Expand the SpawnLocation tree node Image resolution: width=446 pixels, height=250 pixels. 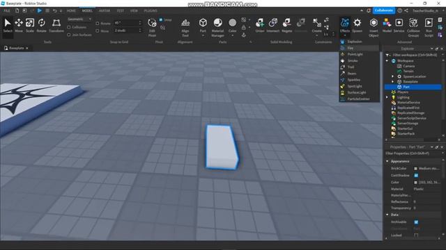tap(393, 76)
